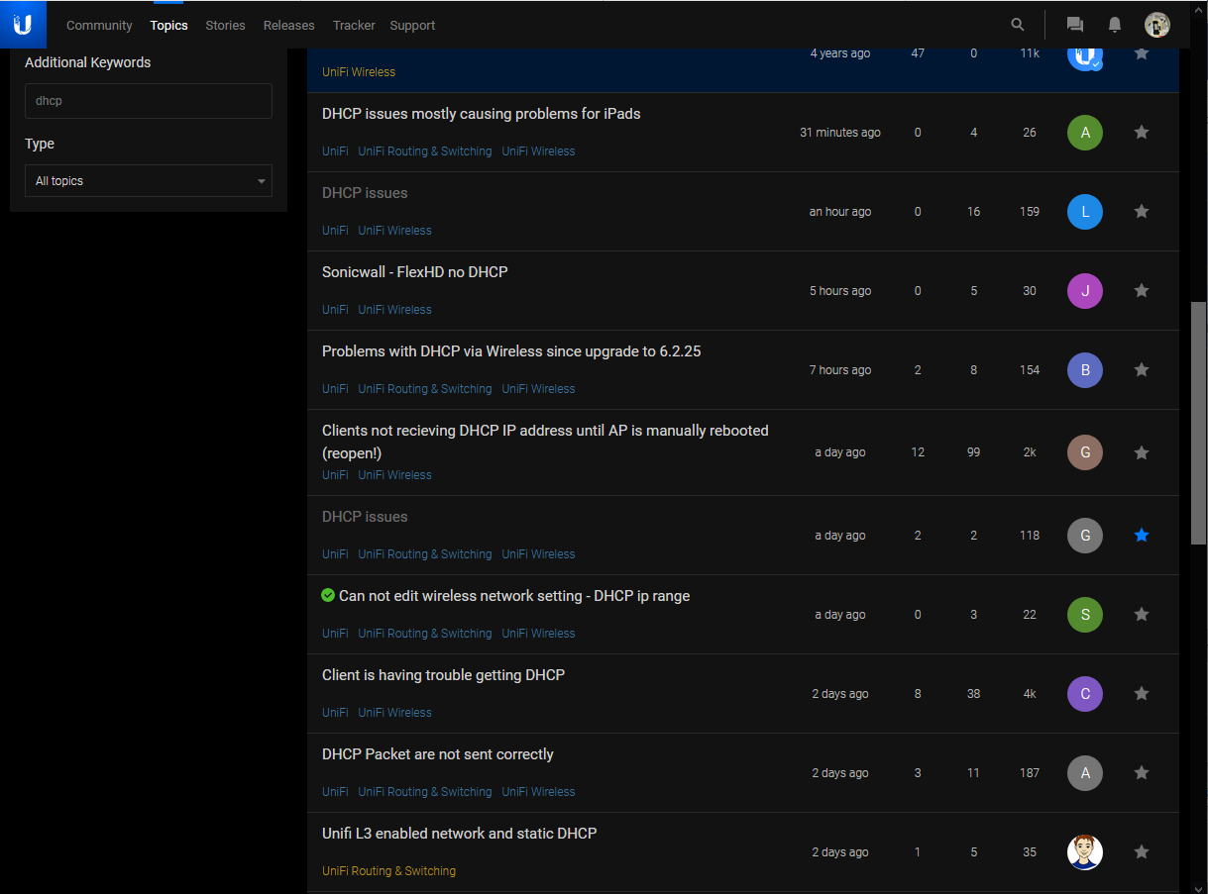This screenshot has height=894, width=1208.
Task: Star the topic posted 4 years ago
Action: [x=1142, y=53]
